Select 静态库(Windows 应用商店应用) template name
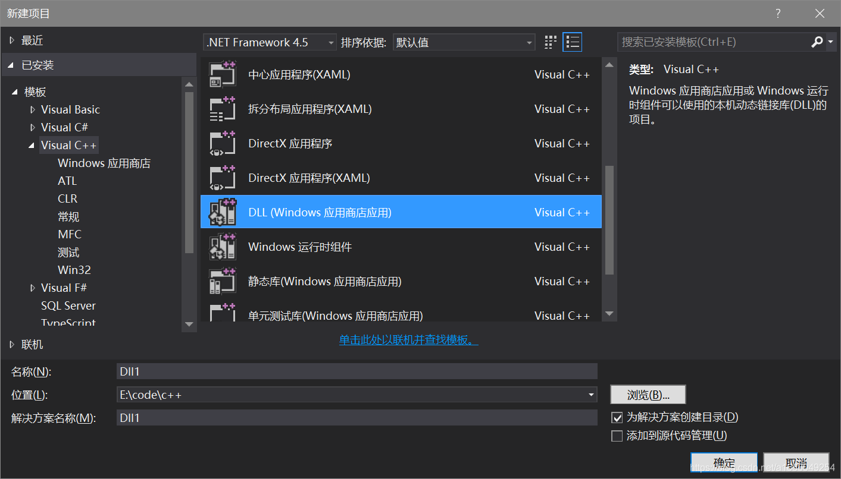 pos(325,282)
